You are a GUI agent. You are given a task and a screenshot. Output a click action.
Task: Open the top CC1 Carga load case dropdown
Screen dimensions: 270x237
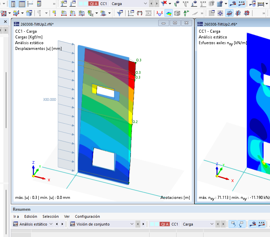click(145, 4)
